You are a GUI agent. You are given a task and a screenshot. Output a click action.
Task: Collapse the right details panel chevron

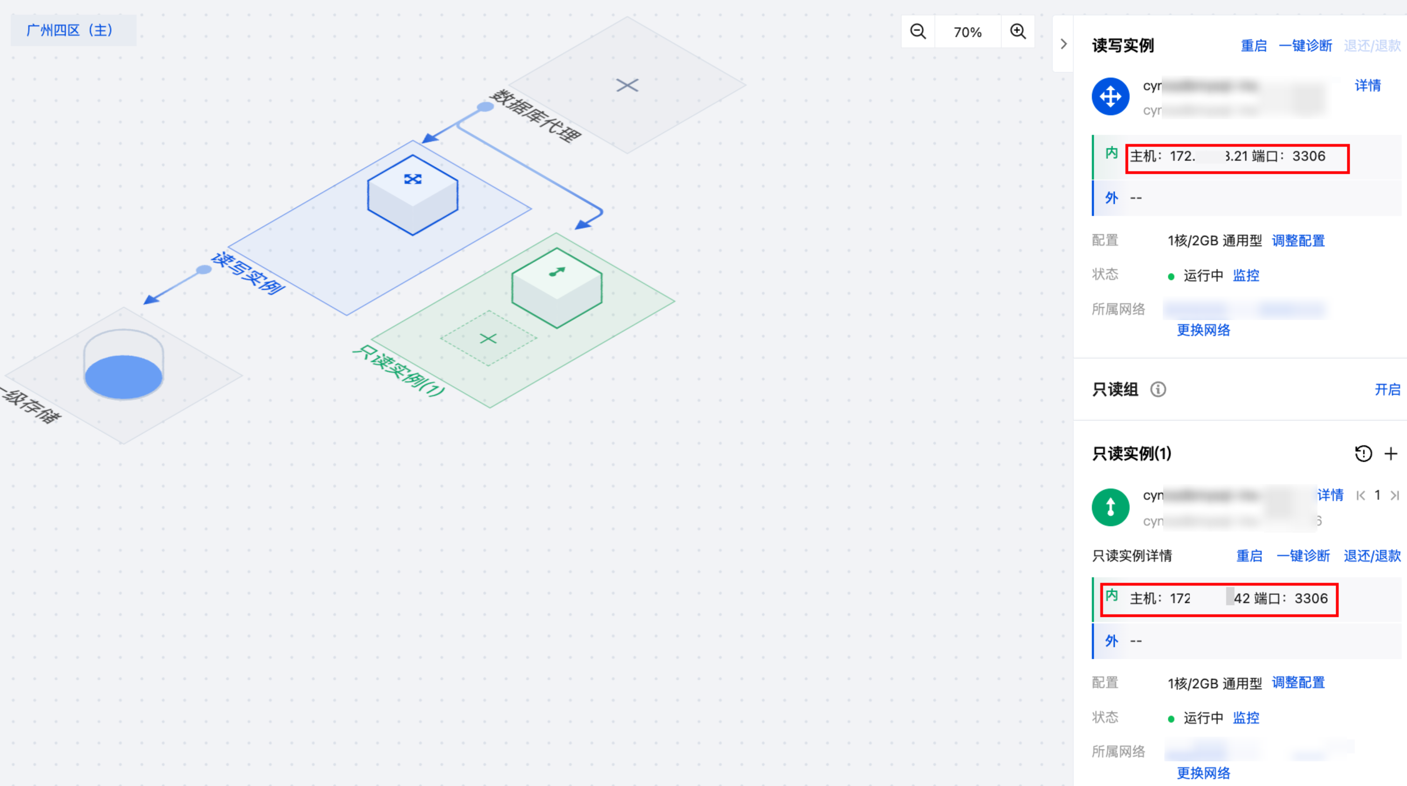[1063, 44]
